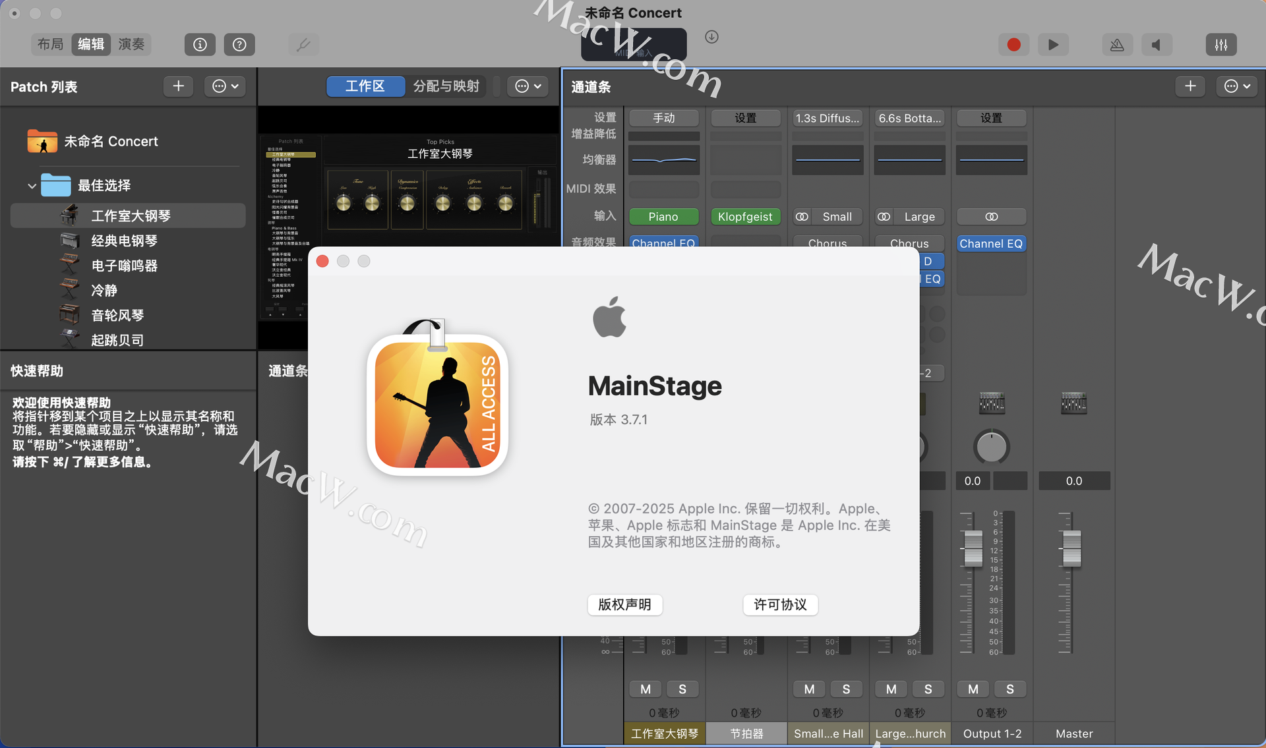Select the 工作室大钢琴 patch

pos(128,216)
